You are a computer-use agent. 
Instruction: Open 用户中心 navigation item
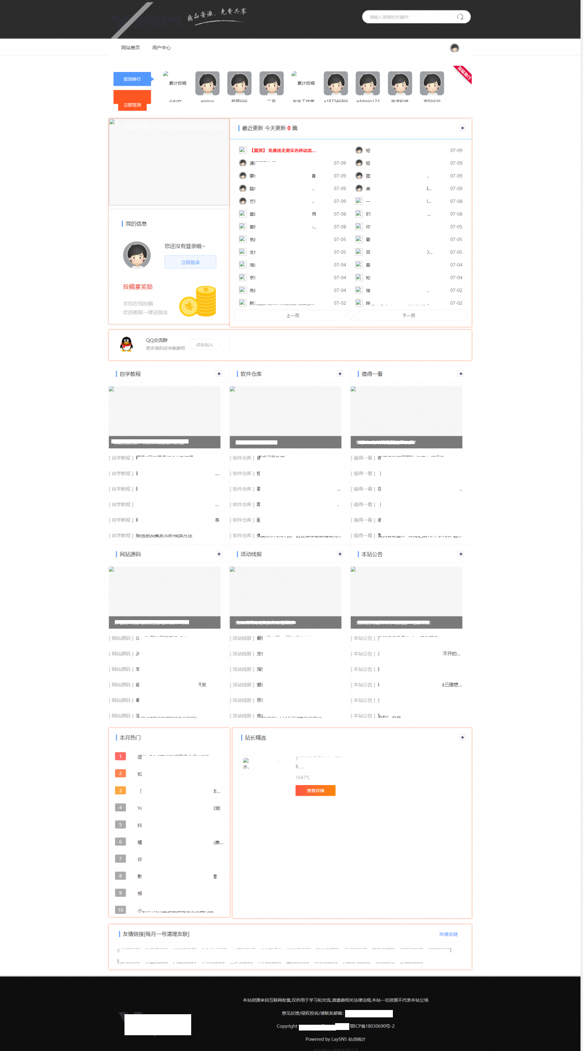point(161,48)
